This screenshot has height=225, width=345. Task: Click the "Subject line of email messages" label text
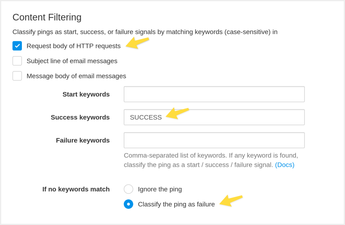72,61
